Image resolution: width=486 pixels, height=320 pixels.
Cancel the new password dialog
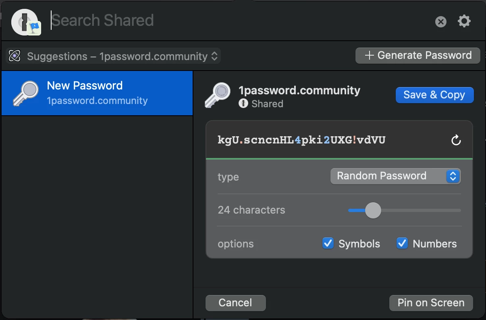235,303
